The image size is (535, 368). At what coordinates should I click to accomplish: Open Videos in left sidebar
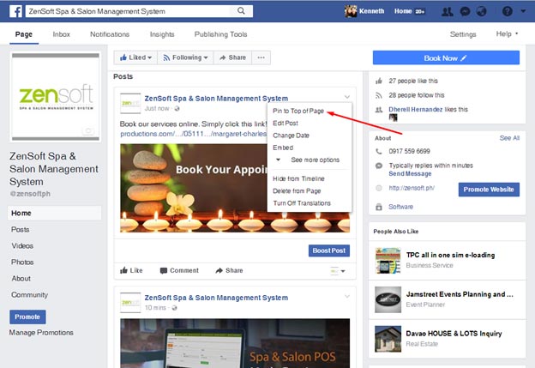(x=22, y=246)
